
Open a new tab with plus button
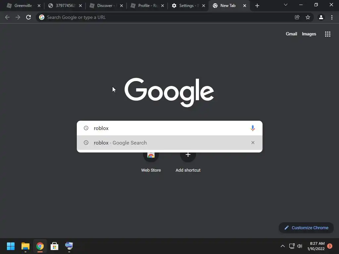(x=257, y=6)
